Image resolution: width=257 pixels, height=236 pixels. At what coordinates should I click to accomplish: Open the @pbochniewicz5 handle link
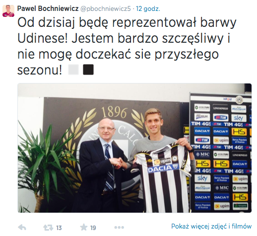tap(106, 8)
